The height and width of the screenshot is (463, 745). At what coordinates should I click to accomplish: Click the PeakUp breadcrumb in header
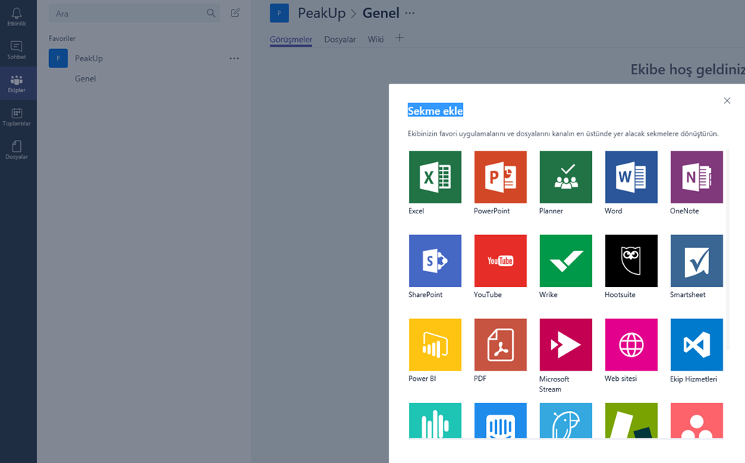click(x=322, y=13)
